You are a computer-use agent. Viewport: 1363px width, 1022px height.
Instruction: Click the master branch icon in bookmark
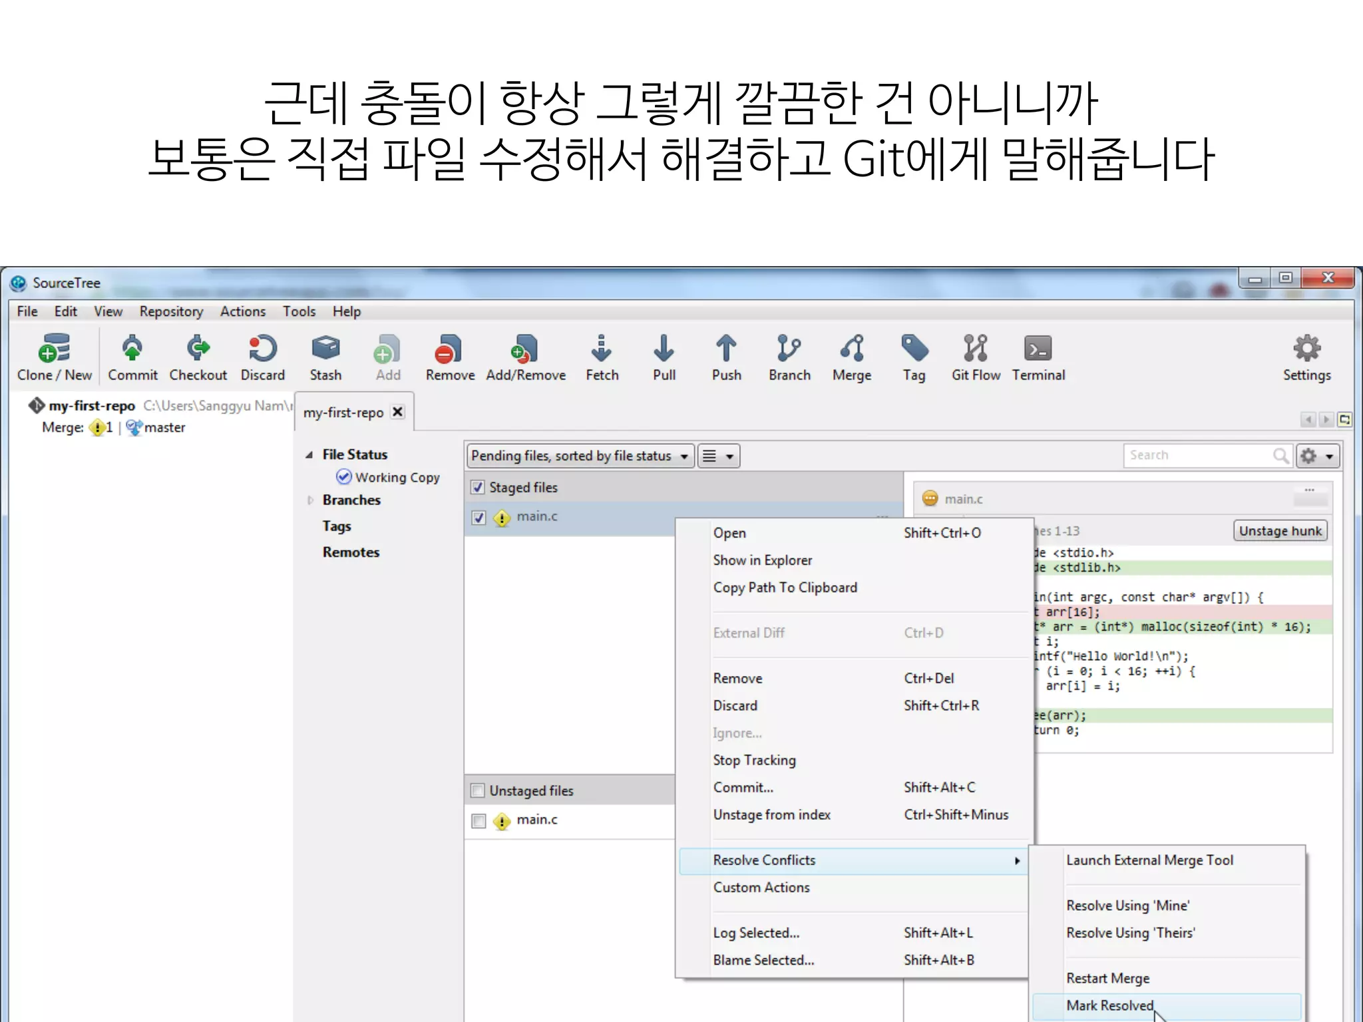[x=134, y=428]
